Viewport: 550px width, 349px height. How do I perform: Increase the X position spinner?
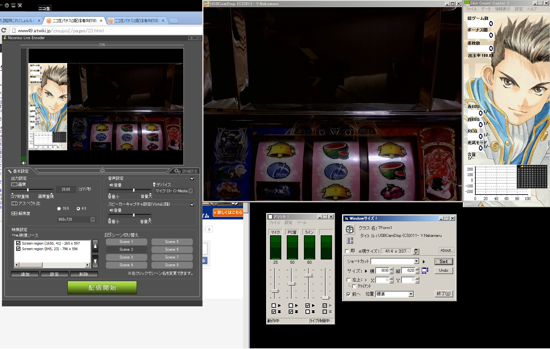pos(391,279)
